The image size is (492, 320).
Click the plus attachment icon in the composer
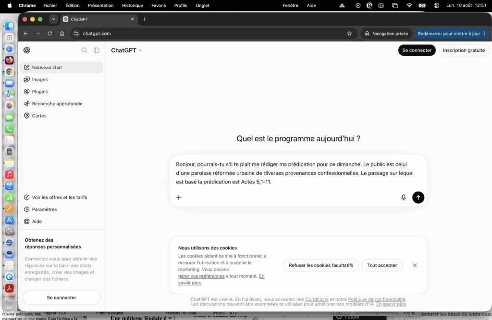(x=179, y=197)
